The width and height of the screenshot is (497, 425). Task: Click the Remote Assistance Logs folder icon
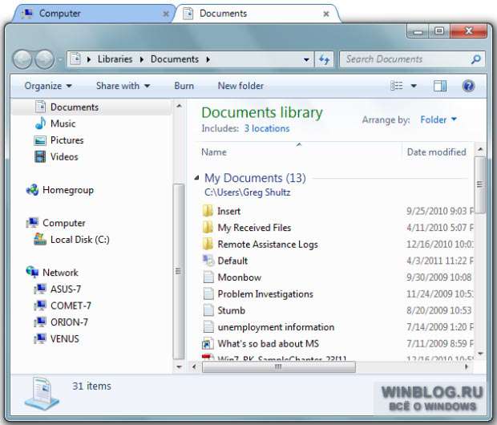(208, 244)
